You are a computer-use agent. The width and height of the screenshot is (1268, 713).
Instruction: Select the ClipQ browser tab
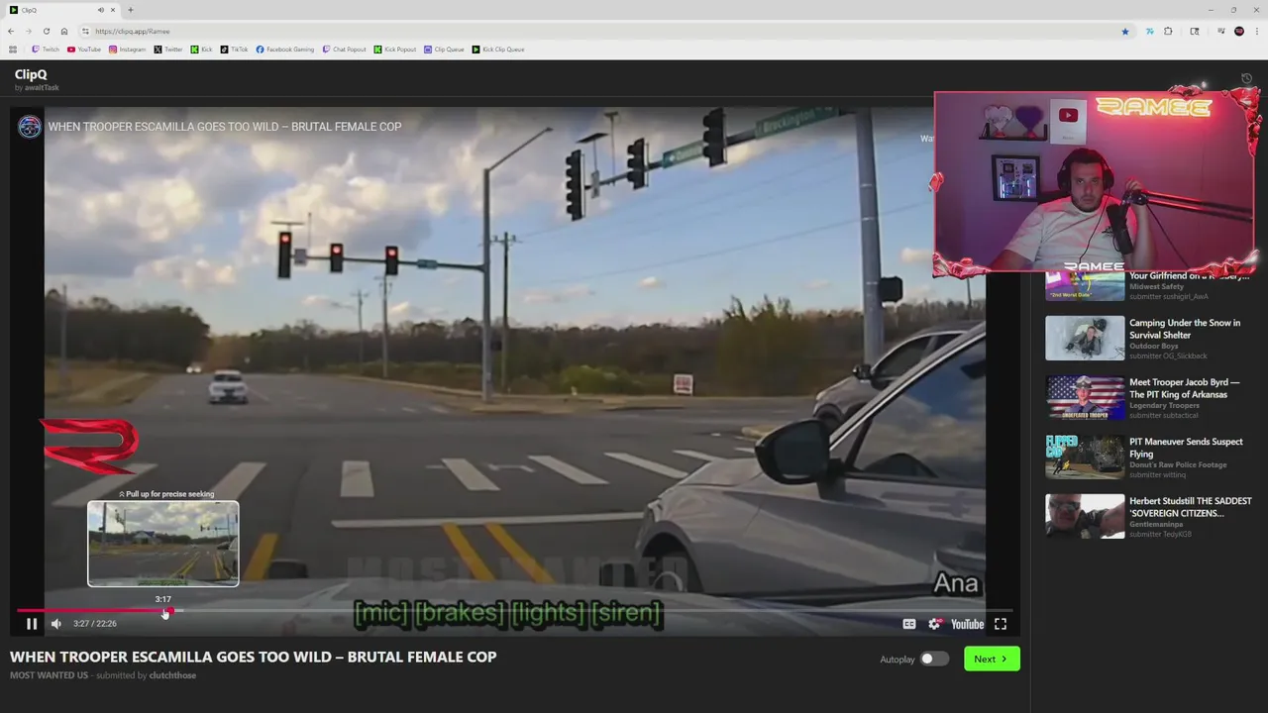point(61,10)
